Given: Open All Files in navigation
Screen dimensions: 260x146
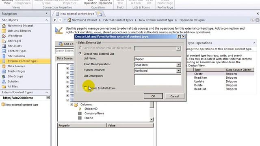Looking at the screenshot, I should [13, 86].
